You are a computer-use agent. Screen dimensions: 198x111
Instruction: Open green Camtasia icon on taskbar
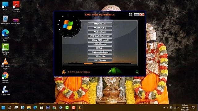click(67, 108)
